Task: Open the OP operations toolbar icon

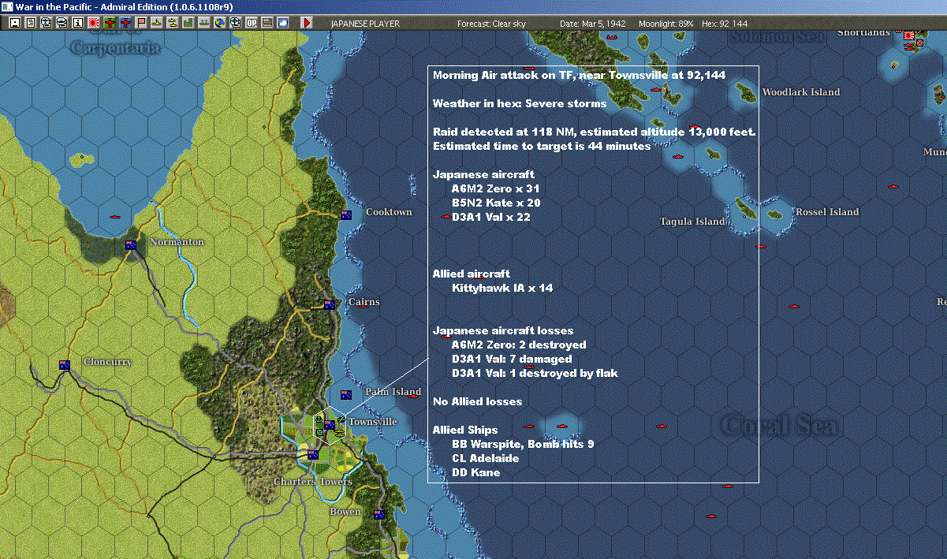Action: 252,23
